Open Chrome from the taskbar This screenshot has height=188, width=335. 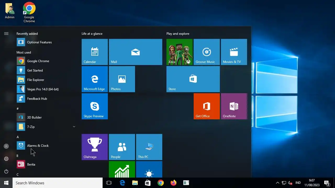161,183
